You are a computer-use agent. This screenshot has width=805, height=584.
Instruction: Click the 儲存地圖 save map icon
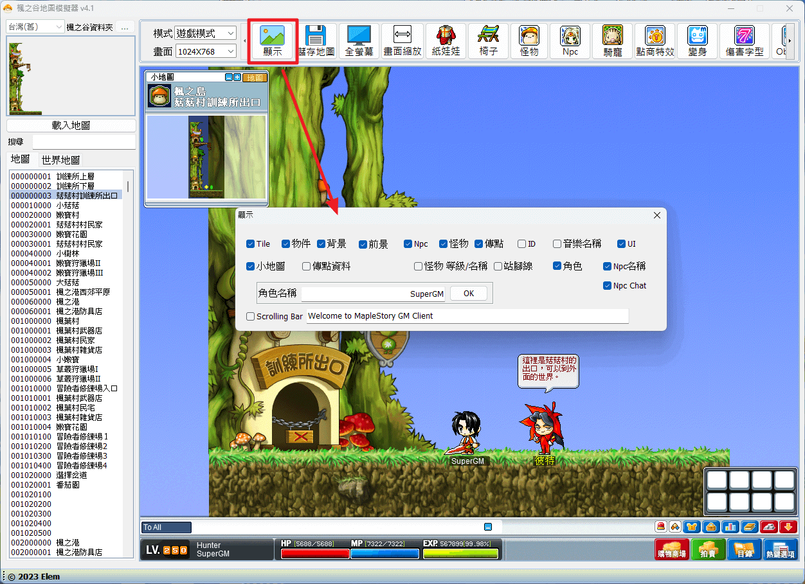(316, 41)
